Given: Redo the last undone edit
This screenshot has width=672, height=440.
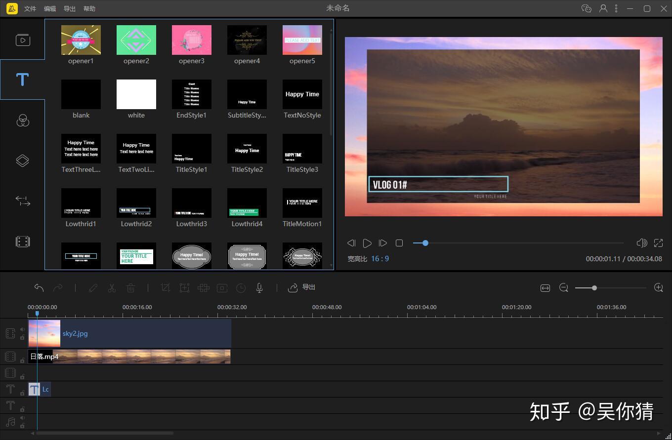Looking at the screenshot, I should [58, 287].
